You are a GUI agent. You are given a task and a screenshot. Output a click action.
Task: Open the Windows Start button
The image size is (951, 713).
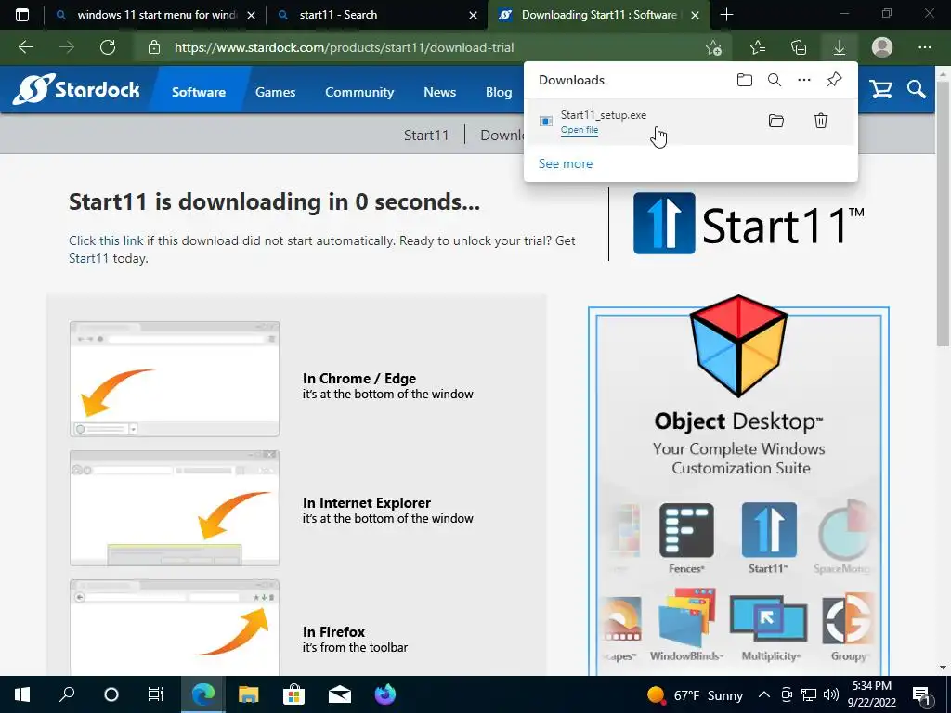[22, 694]
